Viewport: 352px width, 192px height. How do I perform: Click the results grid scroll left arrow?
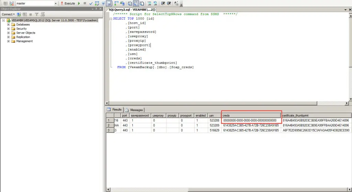pyautogui.click(x=108, y=190)
